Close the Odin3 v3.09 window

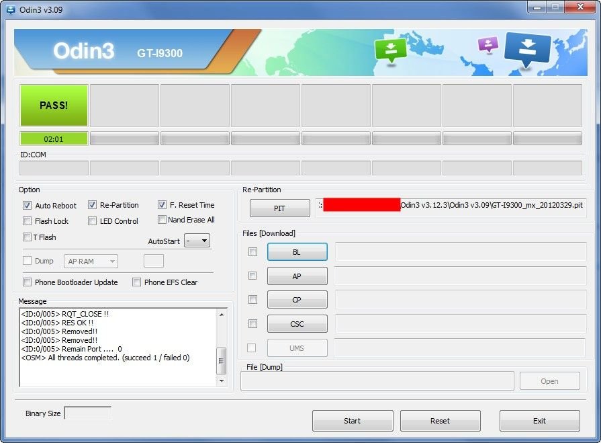coord(580,7)
